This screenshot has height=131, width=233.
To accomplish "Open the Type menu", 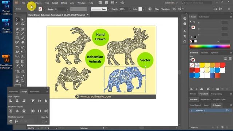I will click(47, 3).
